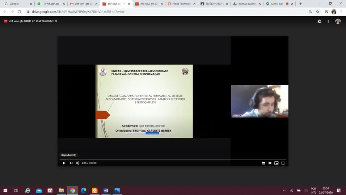Click the video progress bar to seek
The image size is (346, 195).
click(173, 159)
